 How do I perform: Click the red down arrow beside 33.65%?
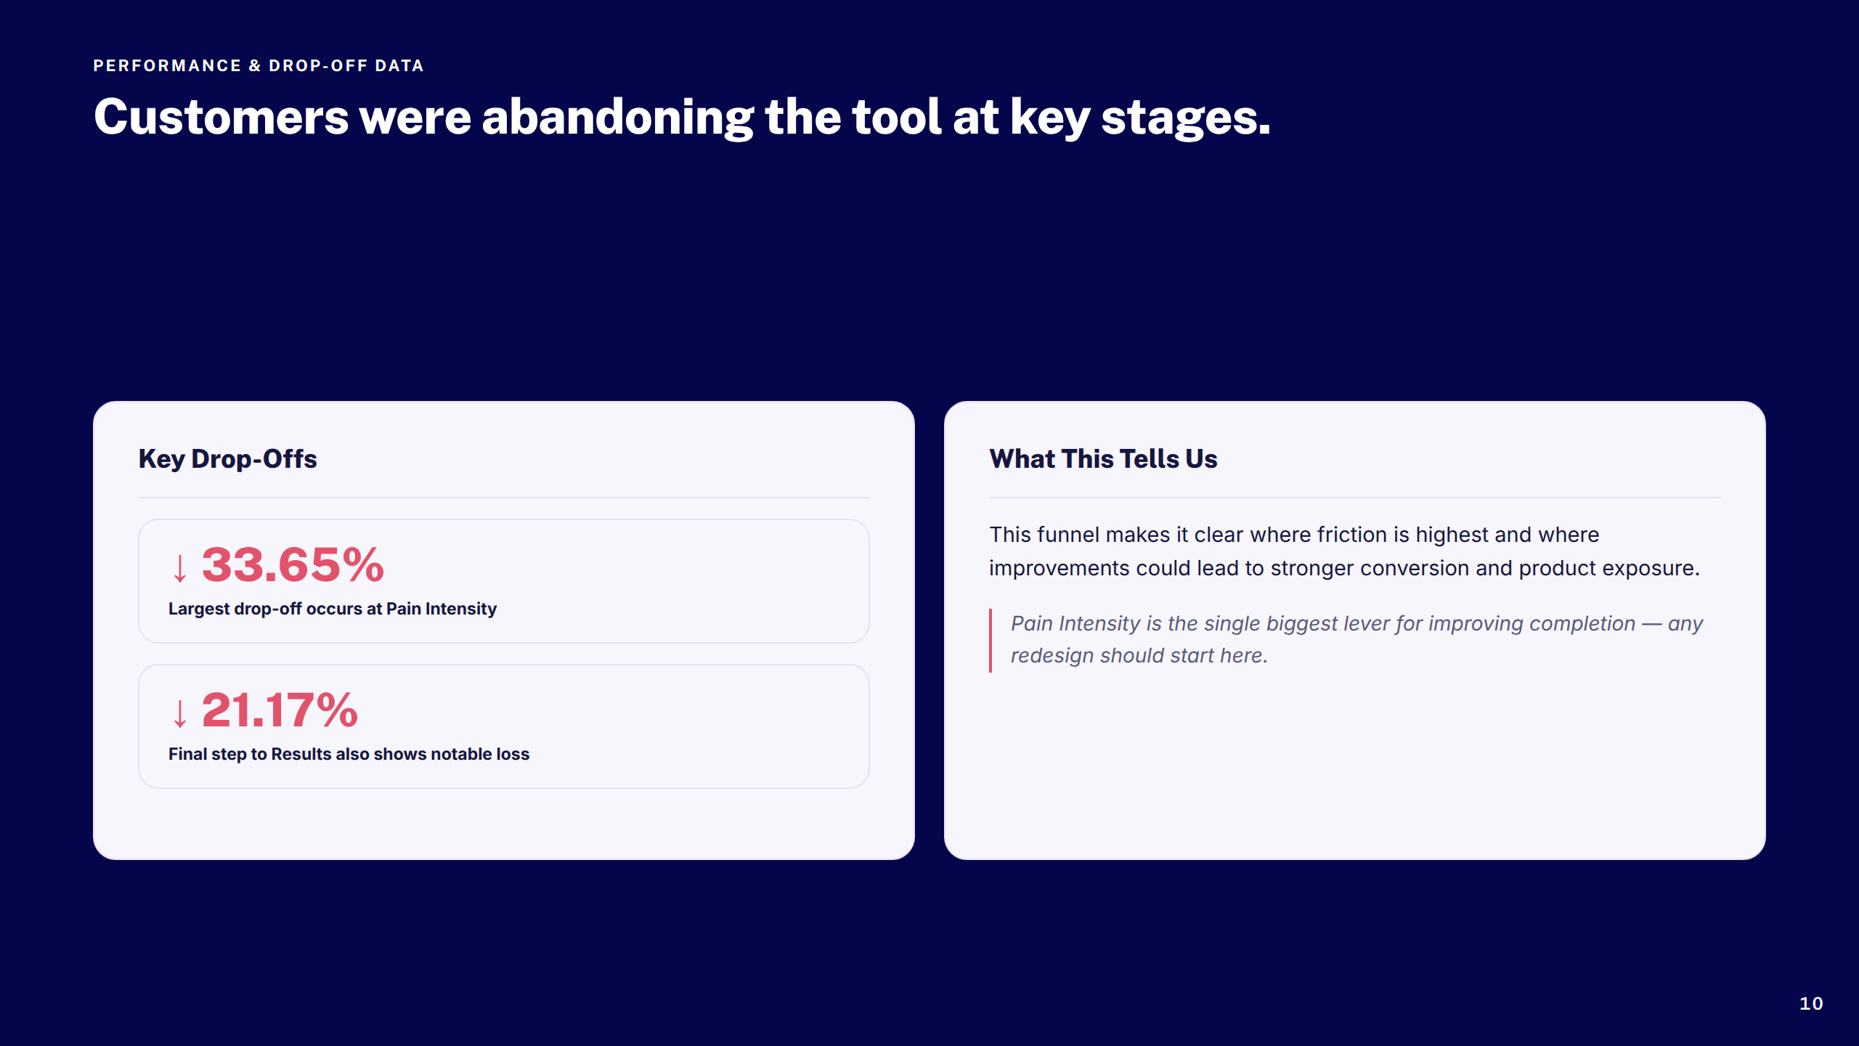point(180,568)
